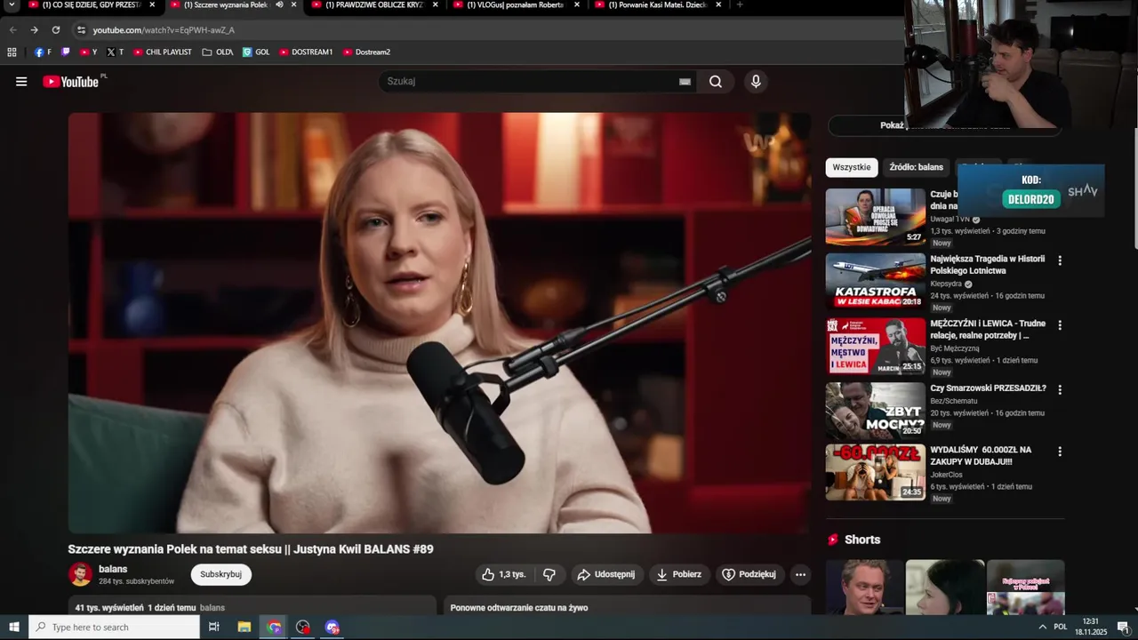
Task: Go forward with the browser forward arrow
Action: pyautogui.click(x=34, y=29)
